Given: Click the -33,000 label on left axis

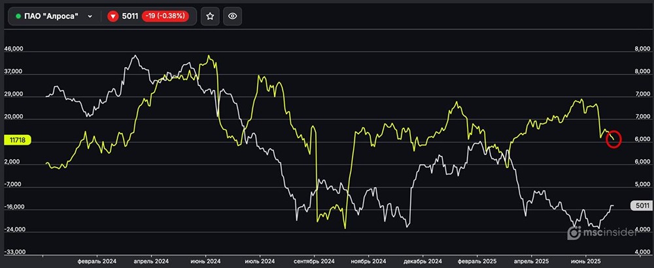Looking at the screenshot, I should 14,252.
